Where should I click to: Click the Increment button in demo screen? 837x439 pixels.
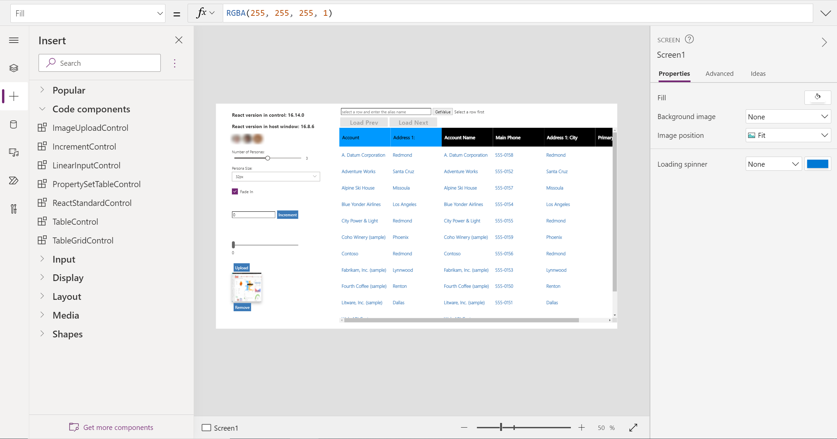click(287, 215)
